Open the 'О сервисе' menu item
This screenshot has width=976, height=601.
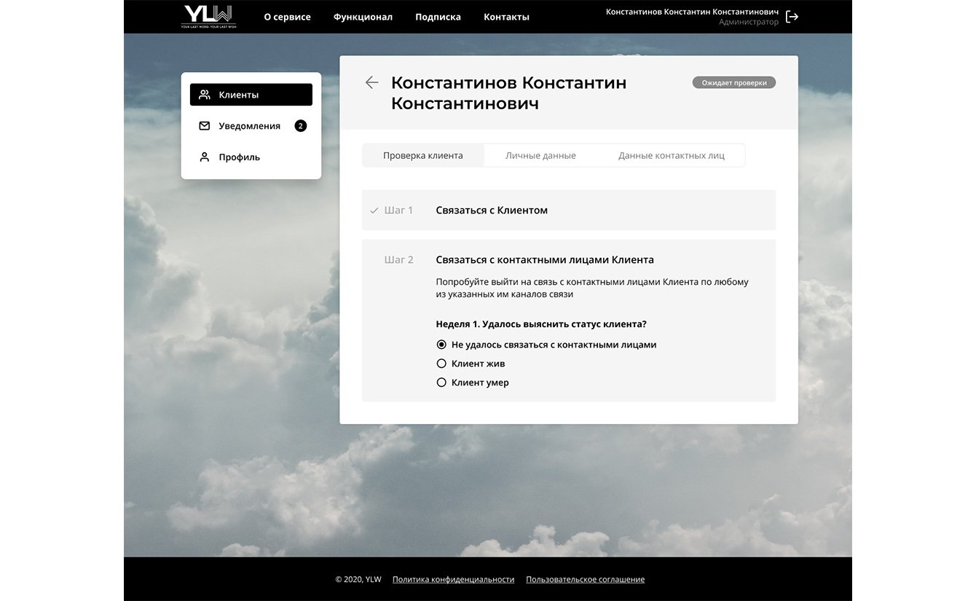click(x=287, y=17)
